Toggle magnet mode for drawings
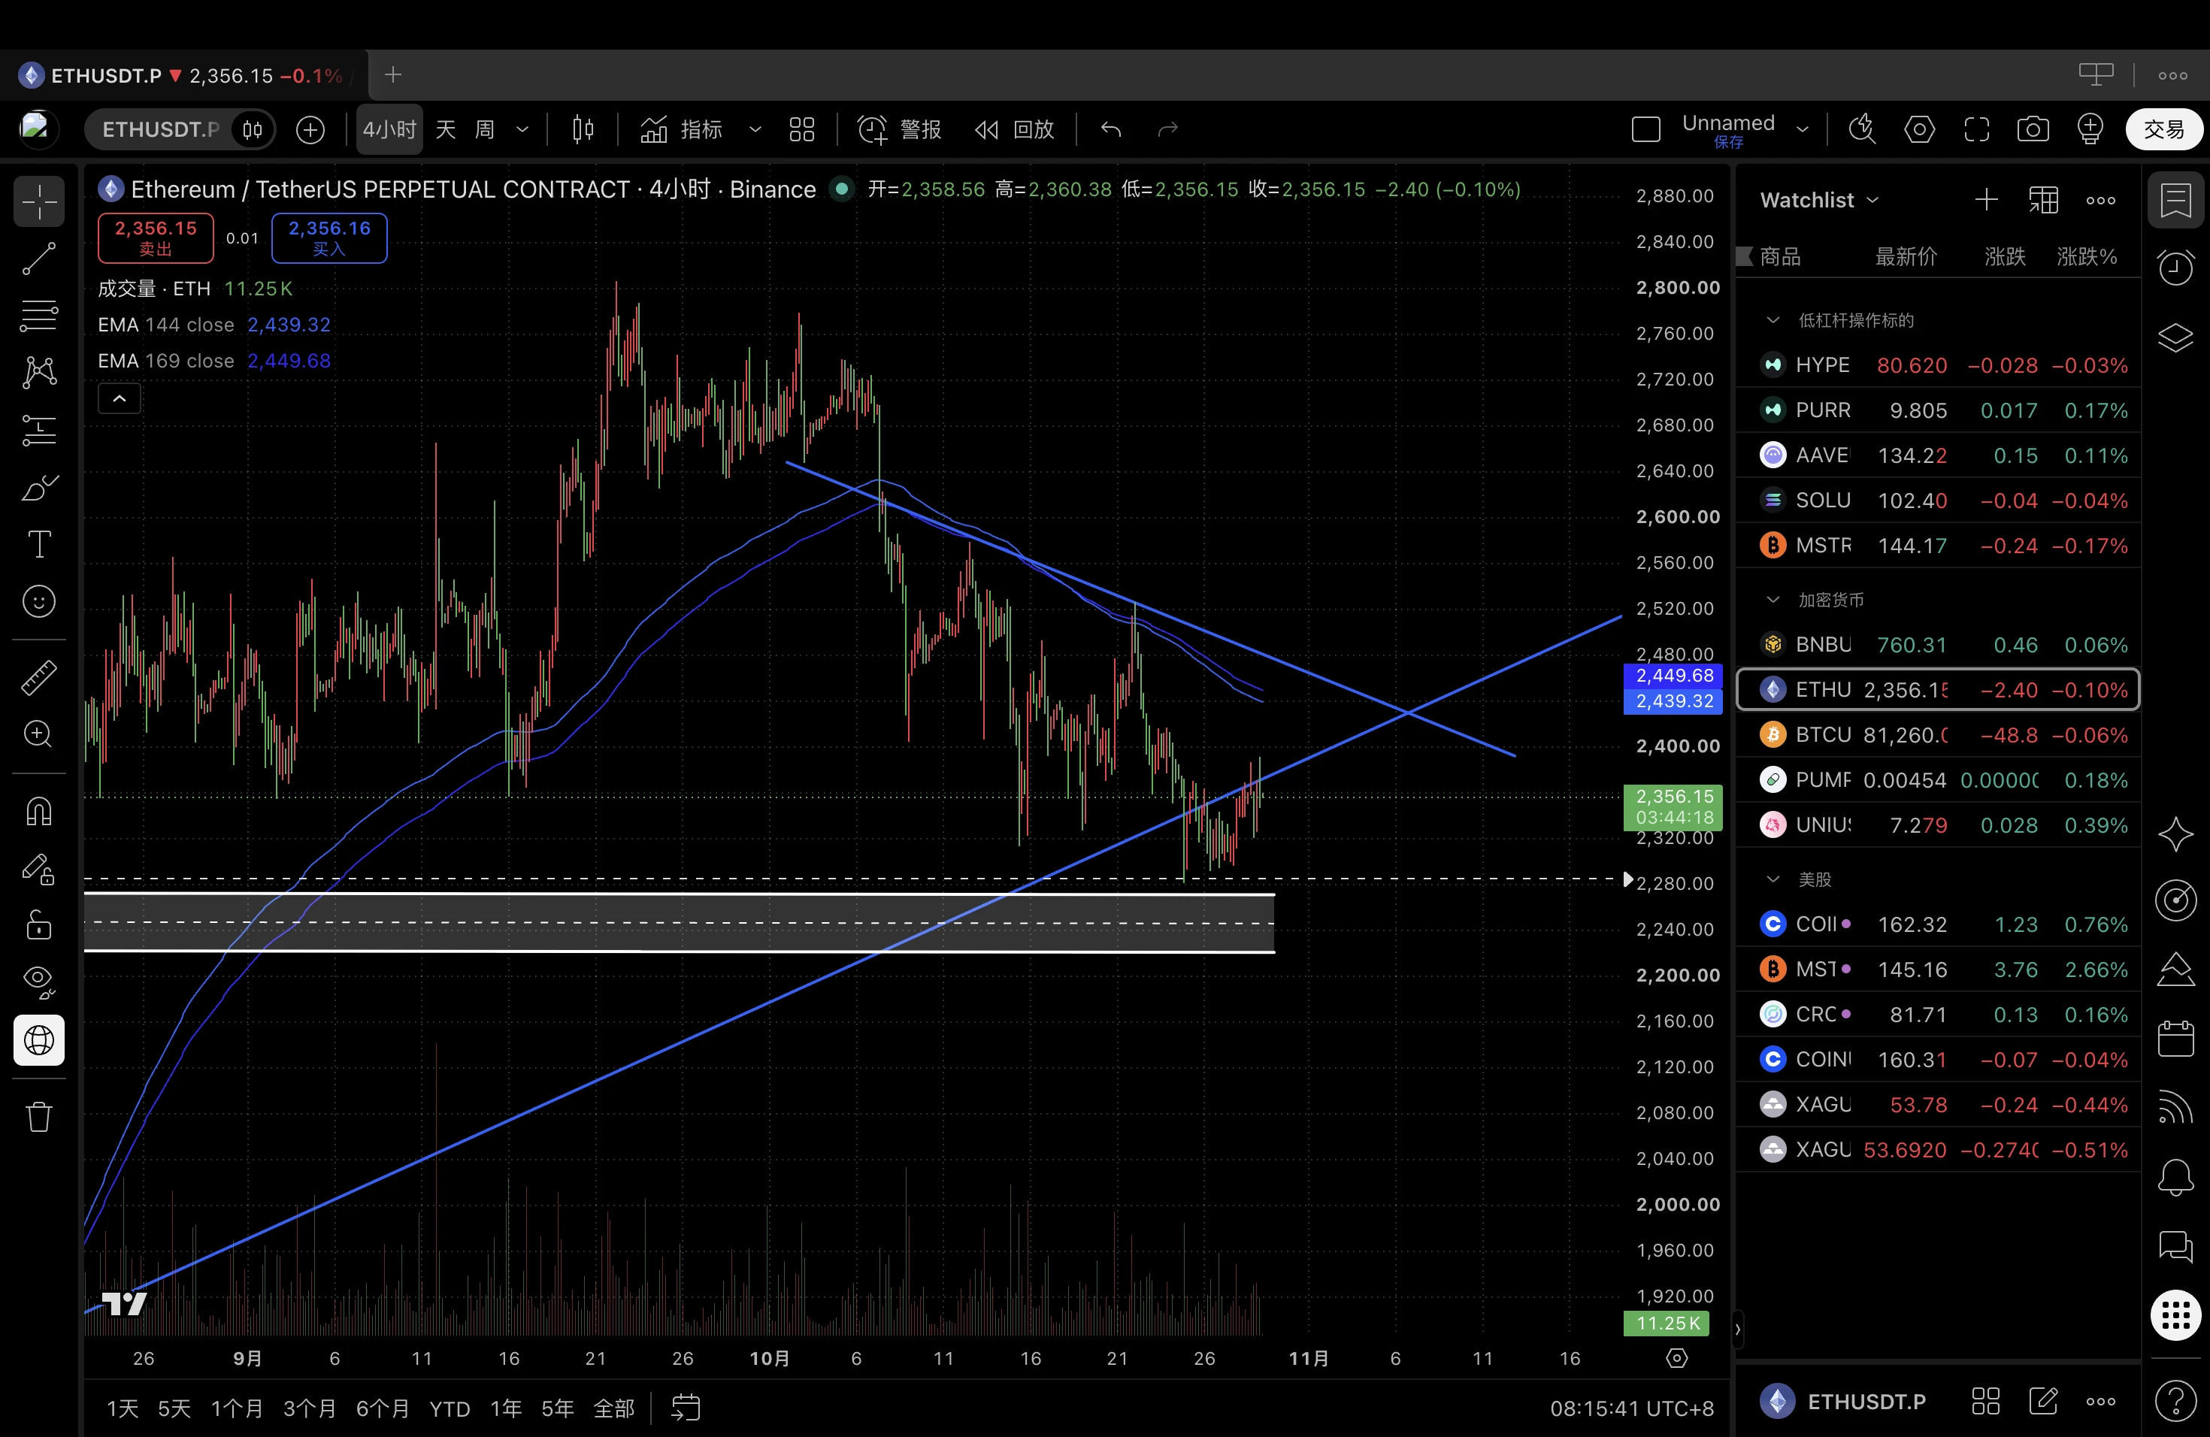This screenshot has width=2210, height=1437. (39, 812)
